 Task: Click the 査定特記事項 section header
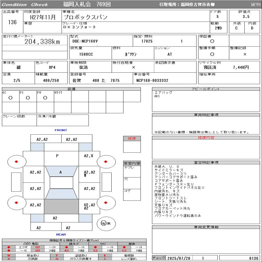[206, 162]
